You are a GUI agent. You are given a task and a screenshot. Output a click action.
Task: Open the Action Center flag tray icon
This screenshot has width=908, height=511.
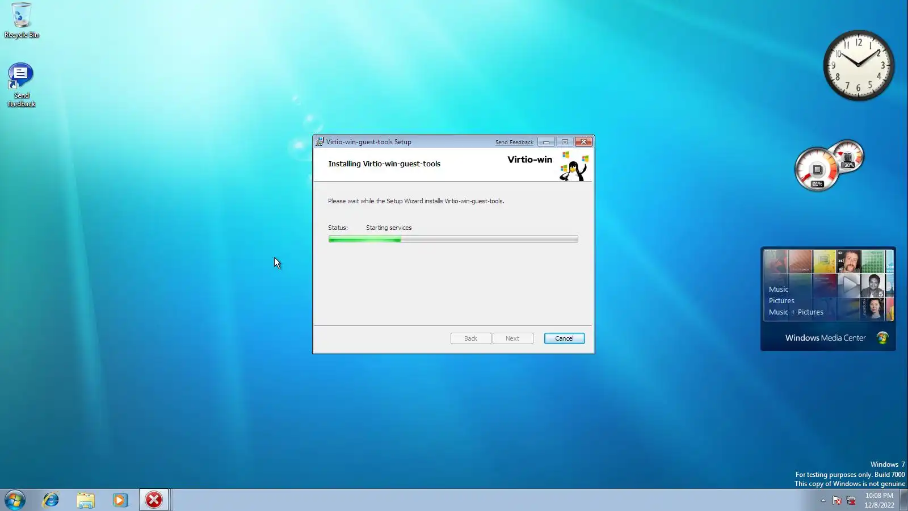pos(837,500)
